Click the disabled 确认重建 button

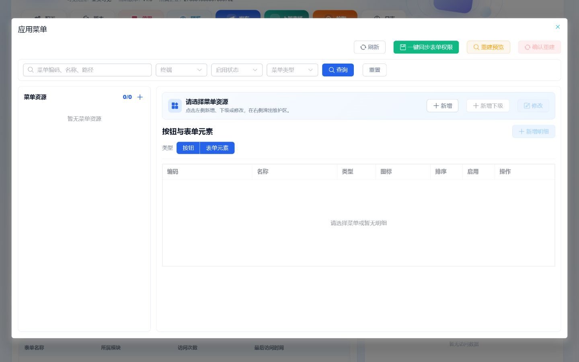point(539,47)
